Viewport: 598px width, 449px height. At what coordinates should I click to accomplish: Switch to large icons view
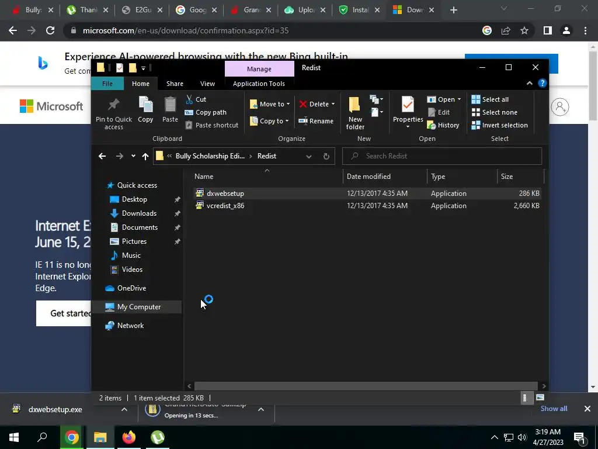(540, 398)
